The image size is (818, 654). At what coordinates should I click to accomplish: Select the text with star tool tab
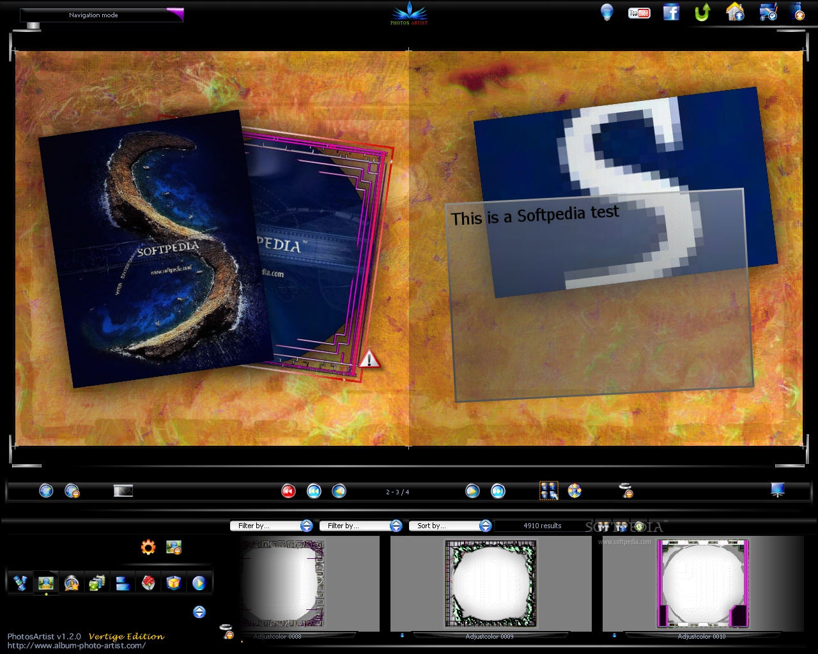point(72,582)
